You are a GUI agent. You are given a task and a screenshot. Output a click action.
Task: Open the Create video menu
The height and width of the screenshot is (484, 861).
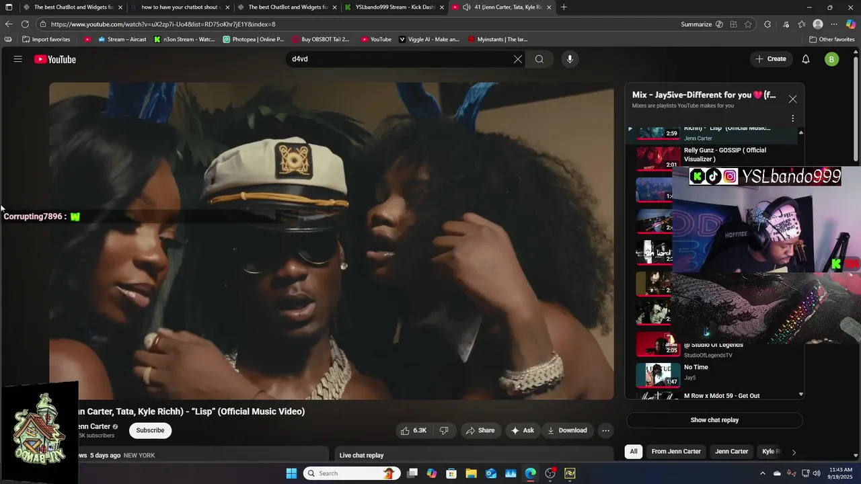[771, 59]
